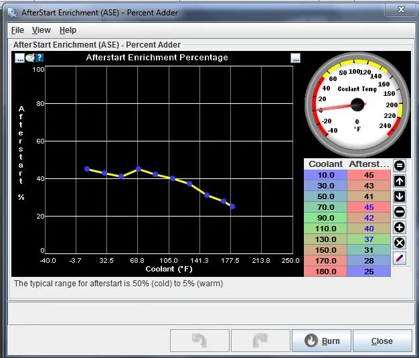
Task: Select afterstart value 25
Action: 369,272
